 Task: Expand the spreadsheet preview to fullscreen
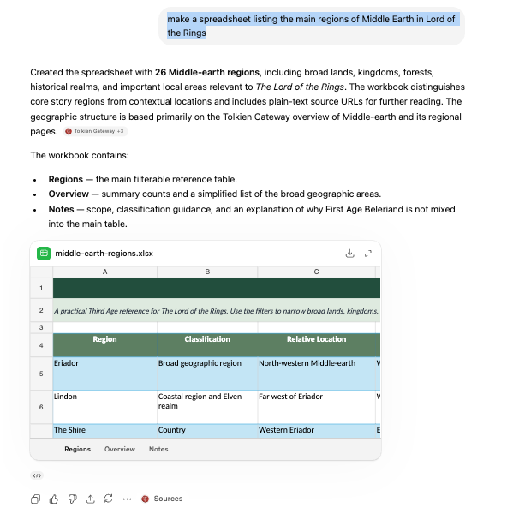(367, 254)
